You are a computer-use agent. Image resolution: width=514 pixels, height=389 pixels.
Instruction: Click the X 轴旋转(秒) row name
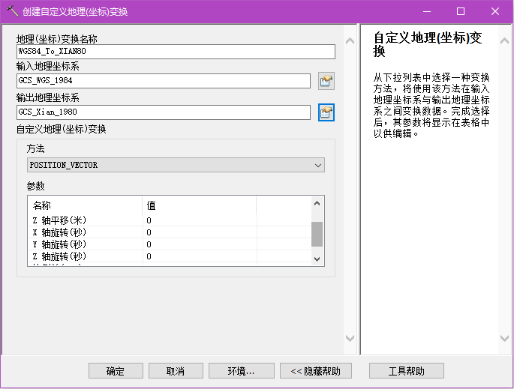[x=59, y=232]
